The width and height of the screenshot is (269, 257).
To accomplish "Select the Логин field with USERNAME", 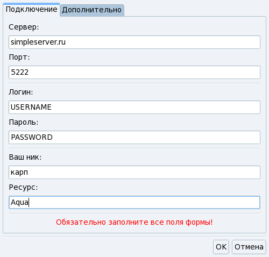I will click(x=134, y=107).
